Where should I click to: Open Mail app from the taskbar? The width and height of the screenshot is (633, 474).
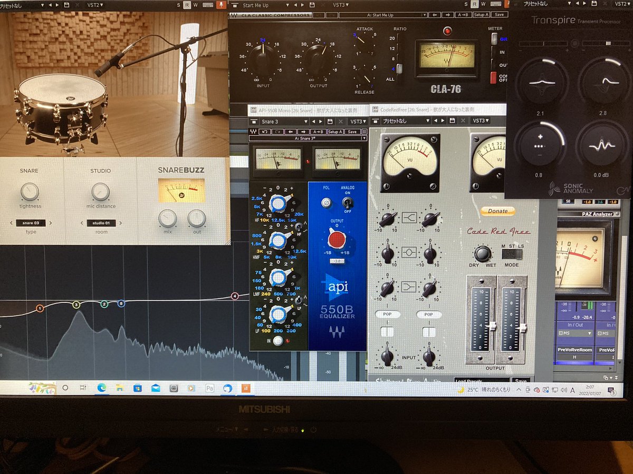[x=155, y=388]
